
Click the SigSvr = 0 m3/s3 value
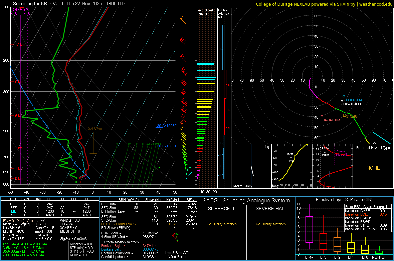73,239
